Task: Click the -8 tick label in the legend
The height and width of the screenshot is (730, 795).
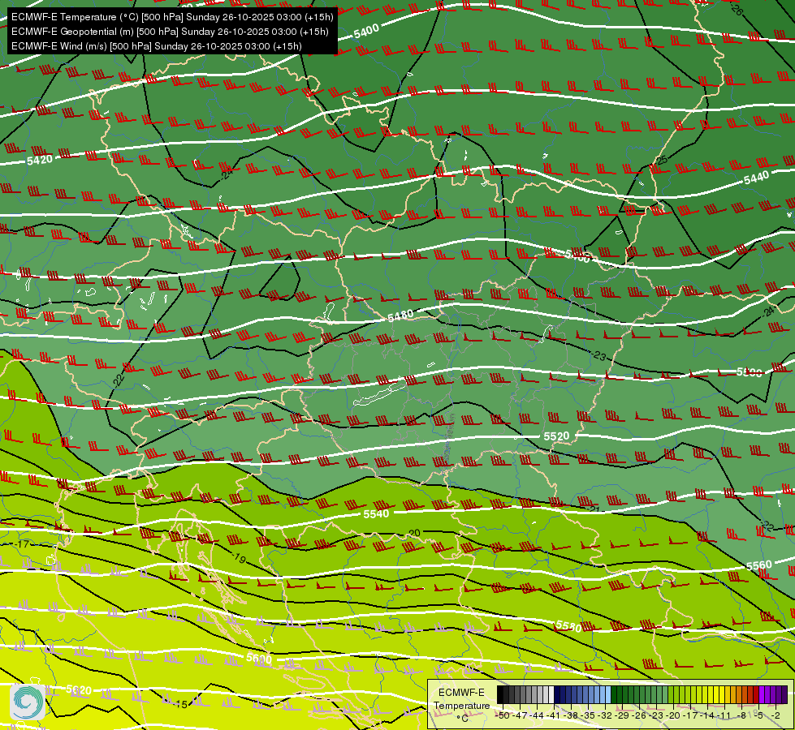Action: pyautogui.click(x=741, y=715)
